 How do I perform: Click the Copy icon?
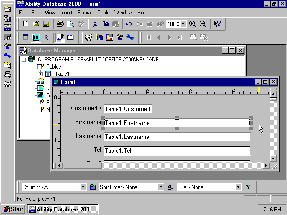pos(105,24)
